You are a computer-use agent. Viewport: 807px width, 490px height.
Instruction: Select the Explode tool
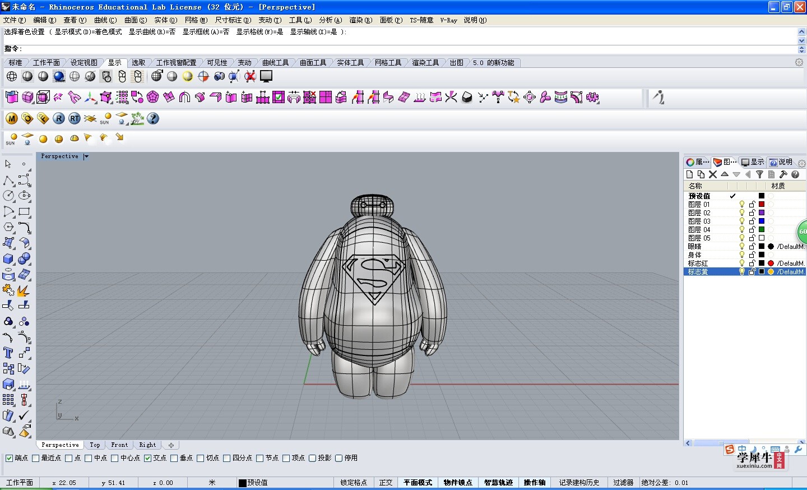pos(23,290)
